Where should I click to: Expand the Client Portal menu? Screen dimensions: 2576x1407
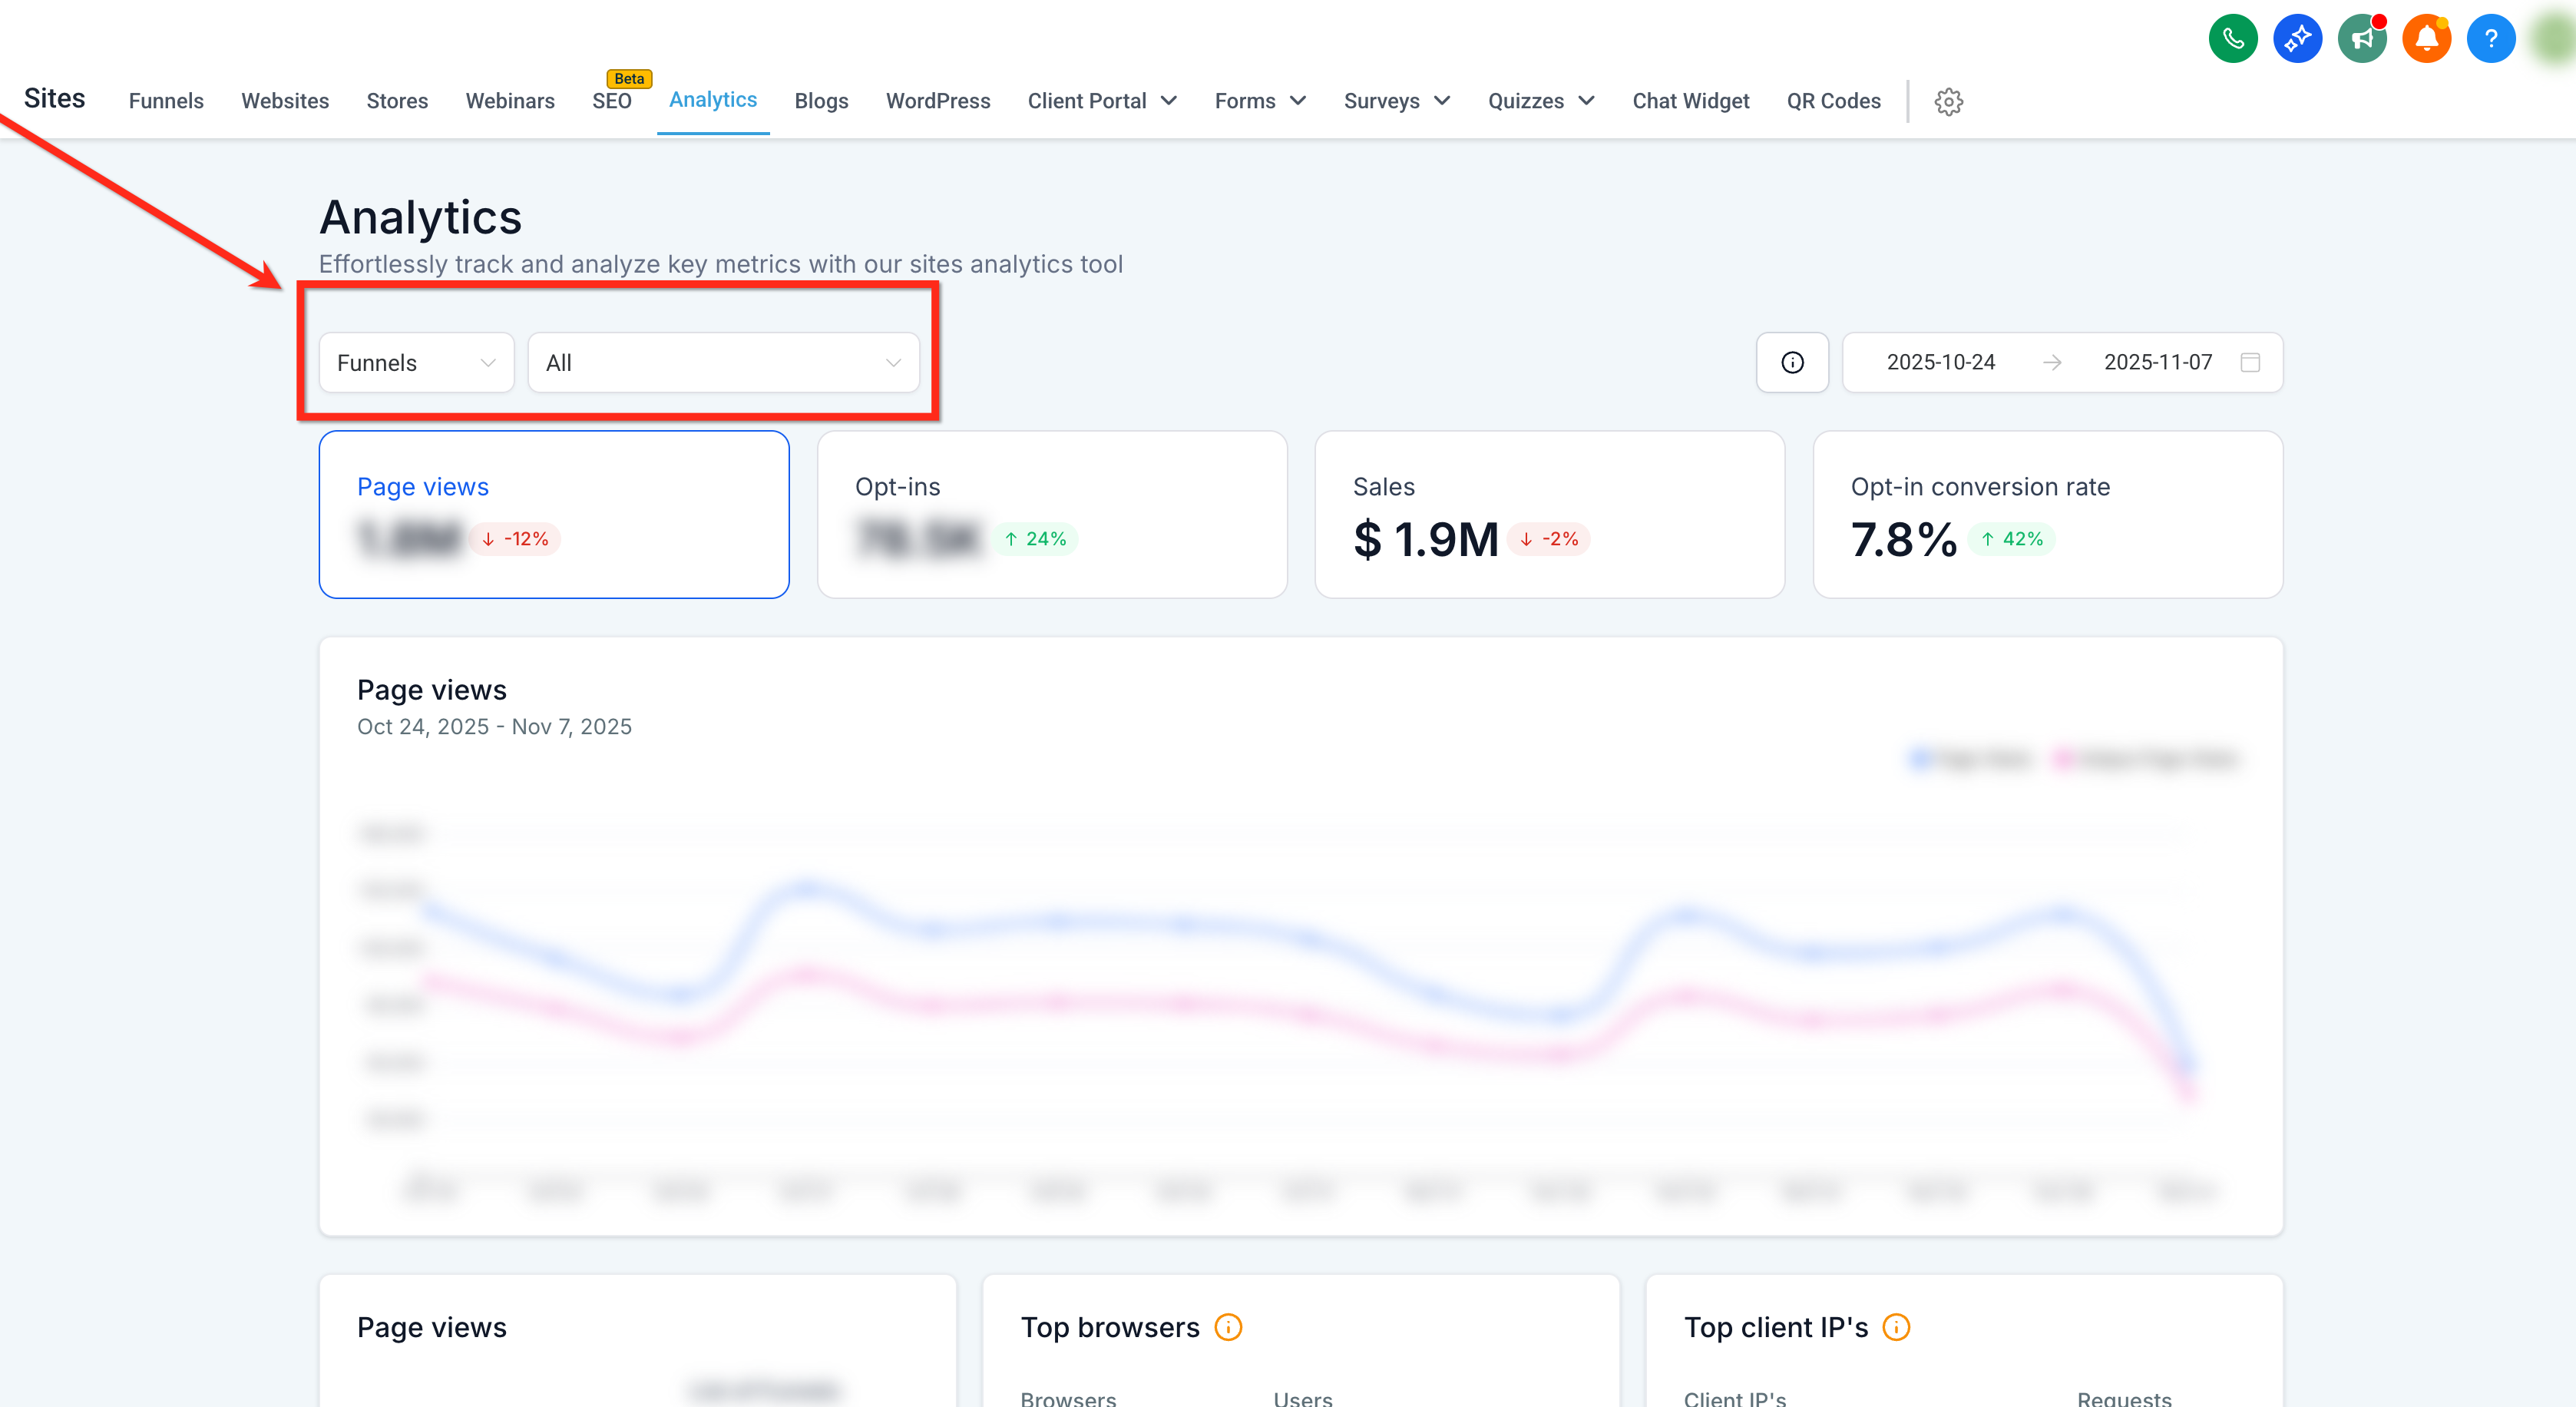tap(1102, 101)
